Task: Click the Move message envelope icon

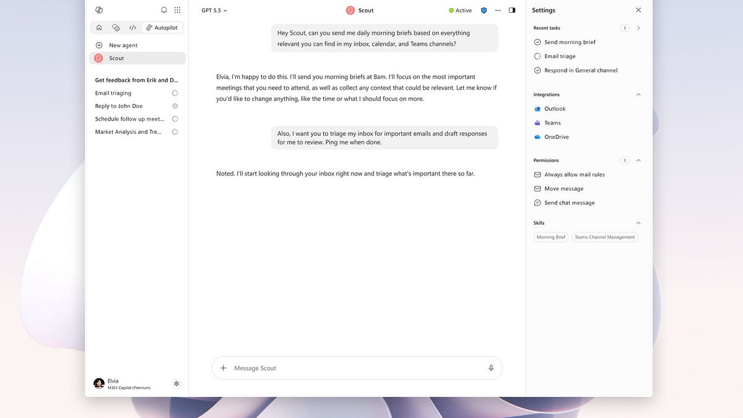Action: (537, 189)
